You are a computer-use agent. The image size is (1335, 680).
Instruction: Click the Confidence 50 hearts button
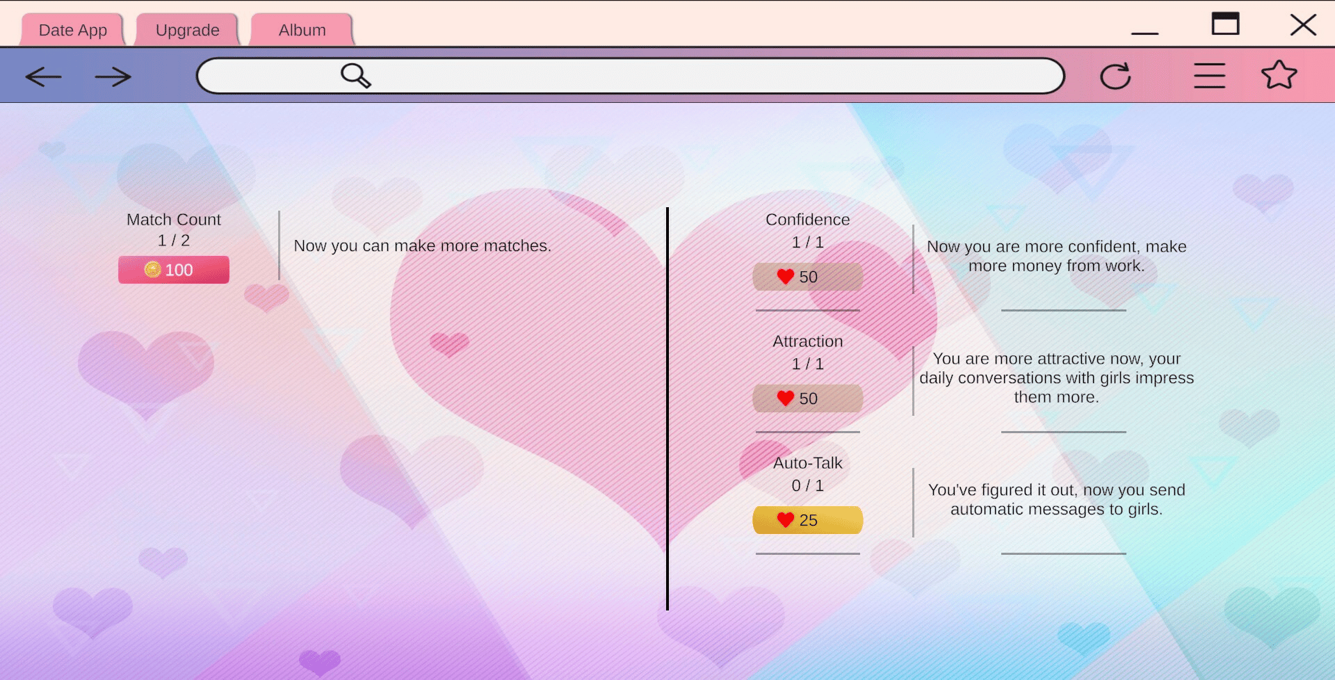pyautogui.click(x=807, y=277)
